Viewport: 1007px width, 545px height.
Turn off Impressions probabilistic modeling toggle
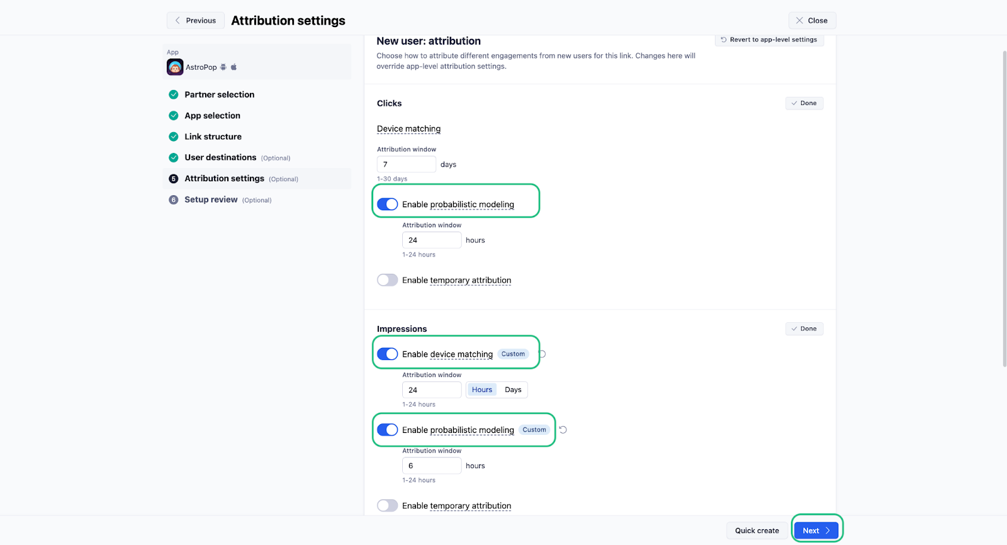click(x=388, y=430)
